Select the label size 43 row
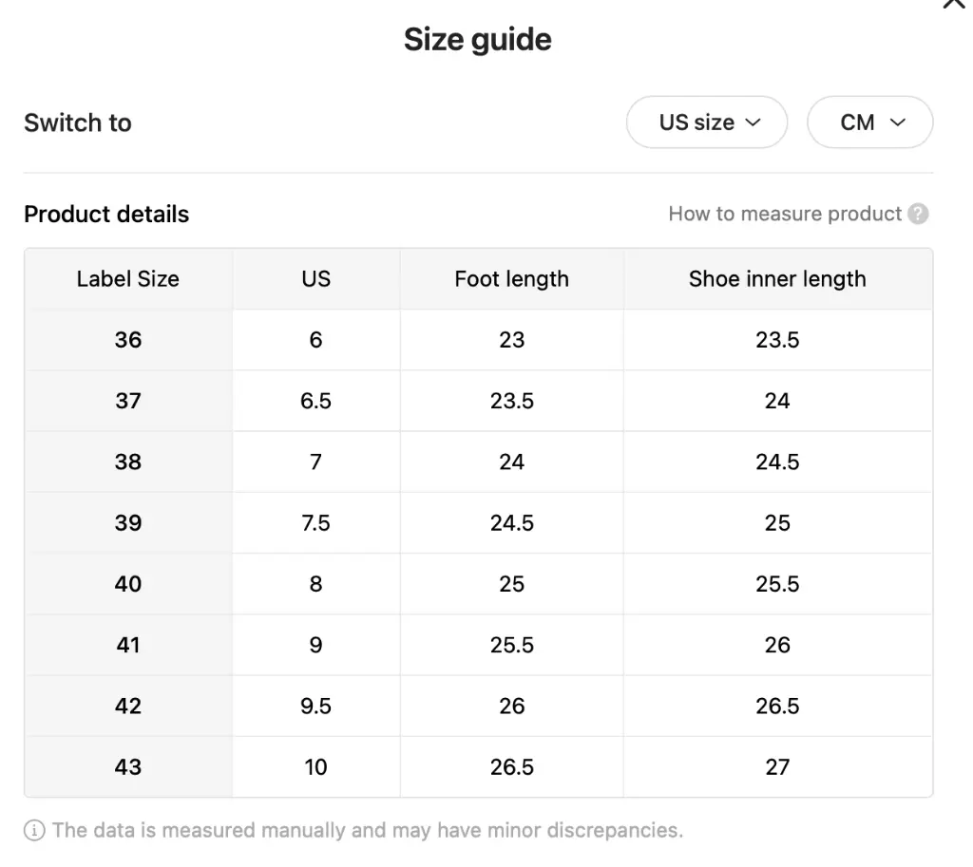973x867 pixels. point(479,767)
